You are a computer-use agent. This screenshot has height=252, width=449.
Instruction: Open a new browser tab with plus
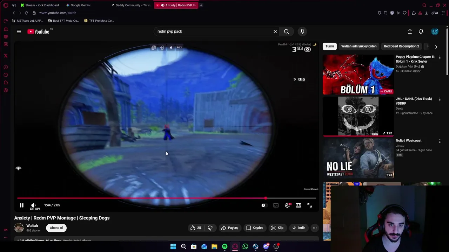201,5
